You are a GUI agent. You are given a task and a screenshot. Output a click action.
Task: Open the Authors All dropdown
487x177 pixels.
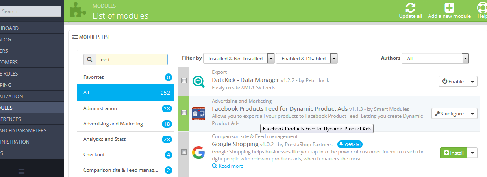pyautogui.click(x=435, y=58)
